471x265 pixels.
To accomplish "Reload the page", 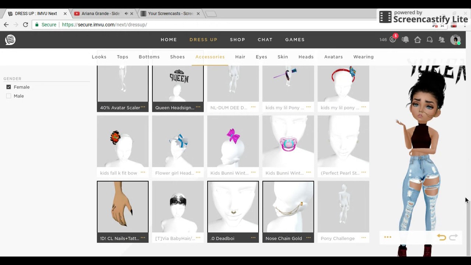I will click(25, 25).
